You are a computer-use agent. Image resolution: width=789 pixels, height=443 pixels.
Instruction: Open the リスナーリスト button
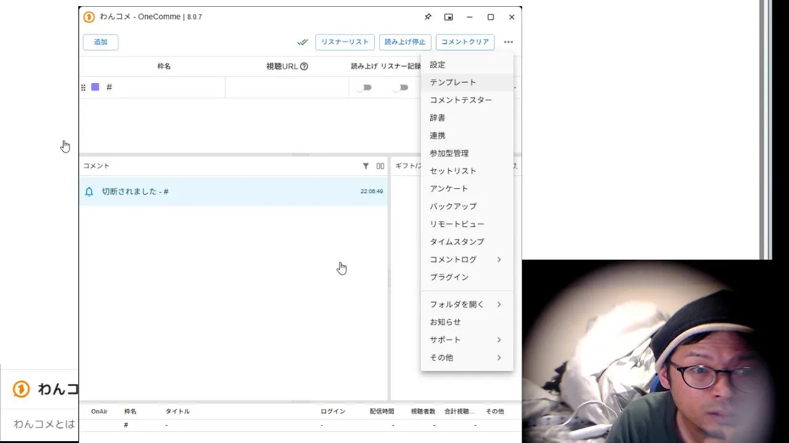point(345,42)
